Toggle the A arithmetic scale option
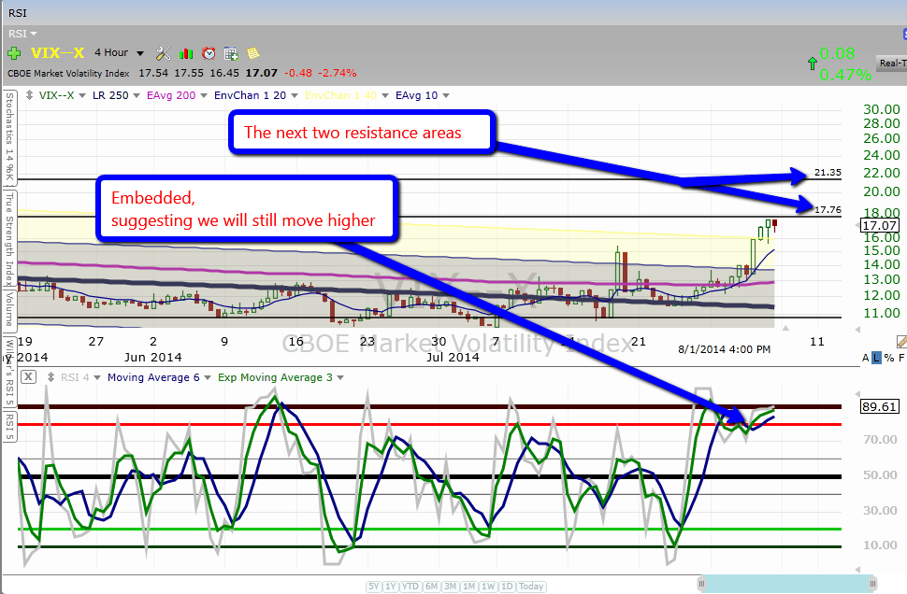The image size is (907, 594). [x=865, y=359]
